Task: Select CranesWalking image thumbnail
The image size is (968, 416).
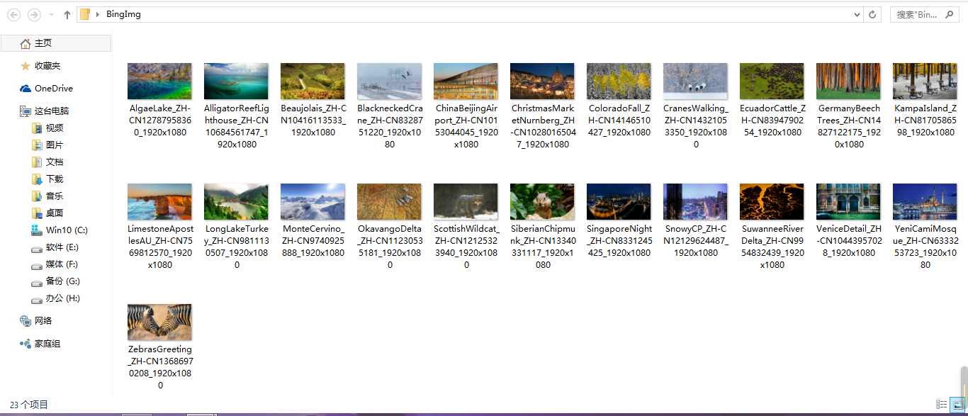Action: [x=695, y=81]
